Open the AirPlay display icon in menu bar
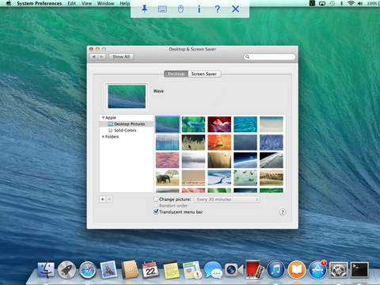The height and width of the screenshot is (285, 380). tap(322, 3)
